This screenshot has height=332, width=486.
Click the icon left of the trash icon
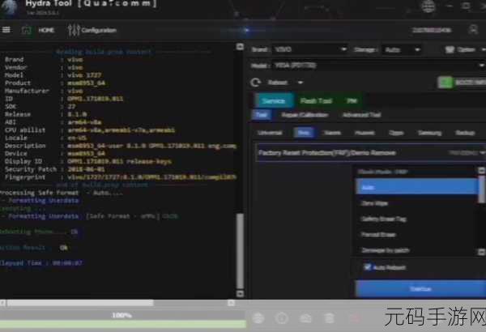[305, 318]
